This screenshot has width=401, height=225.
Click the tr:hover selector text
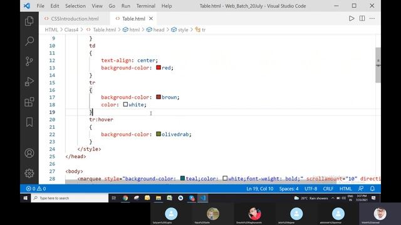coord(101,119)
